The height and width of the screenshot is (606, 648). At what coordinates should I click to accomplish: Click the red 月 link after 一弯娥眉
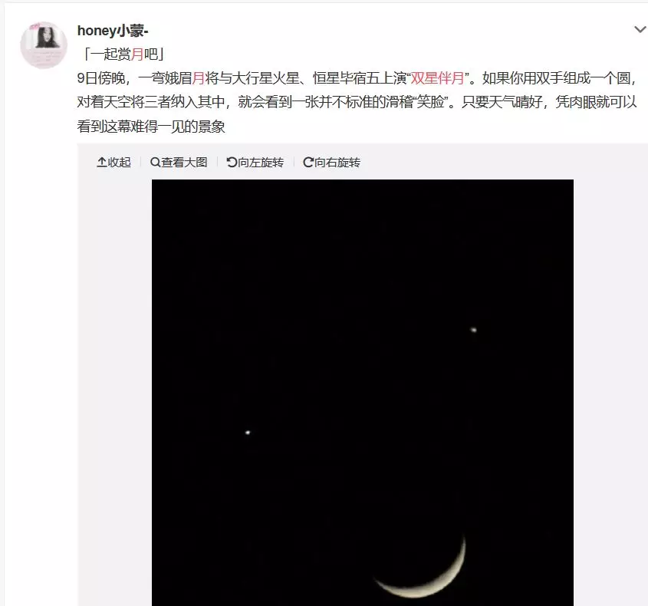click(199, 77)
